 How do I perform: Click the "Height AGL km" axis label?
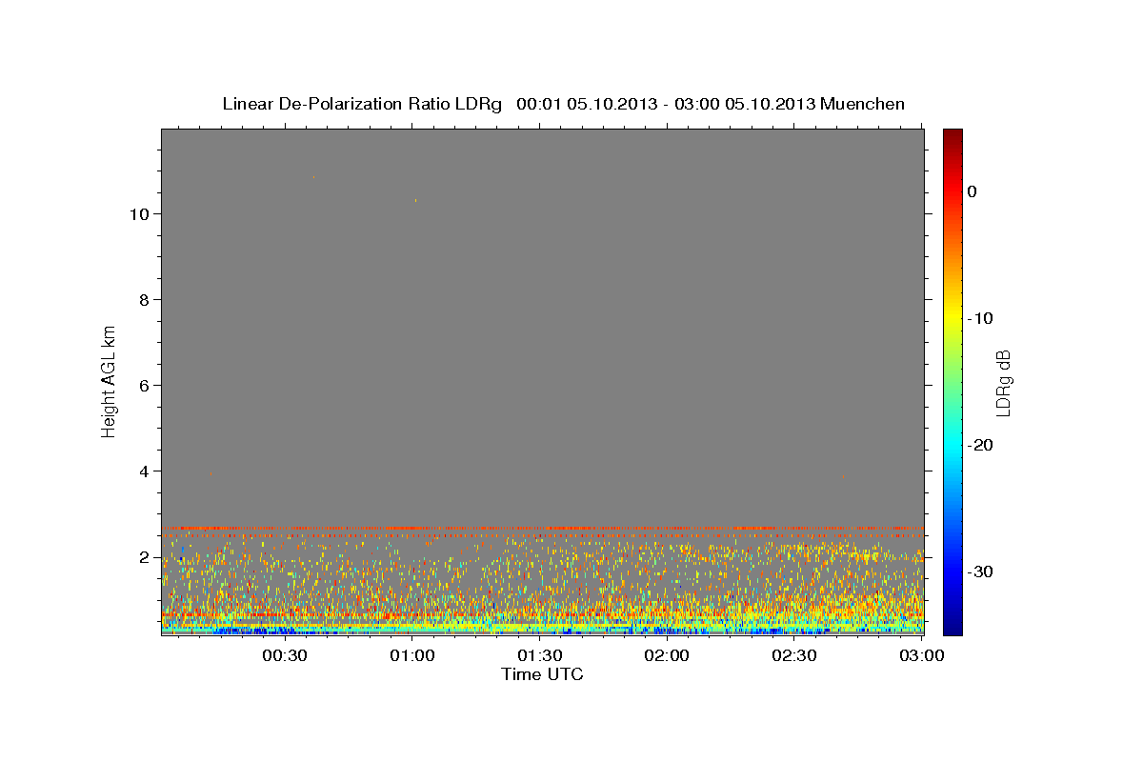coord(109,381)
